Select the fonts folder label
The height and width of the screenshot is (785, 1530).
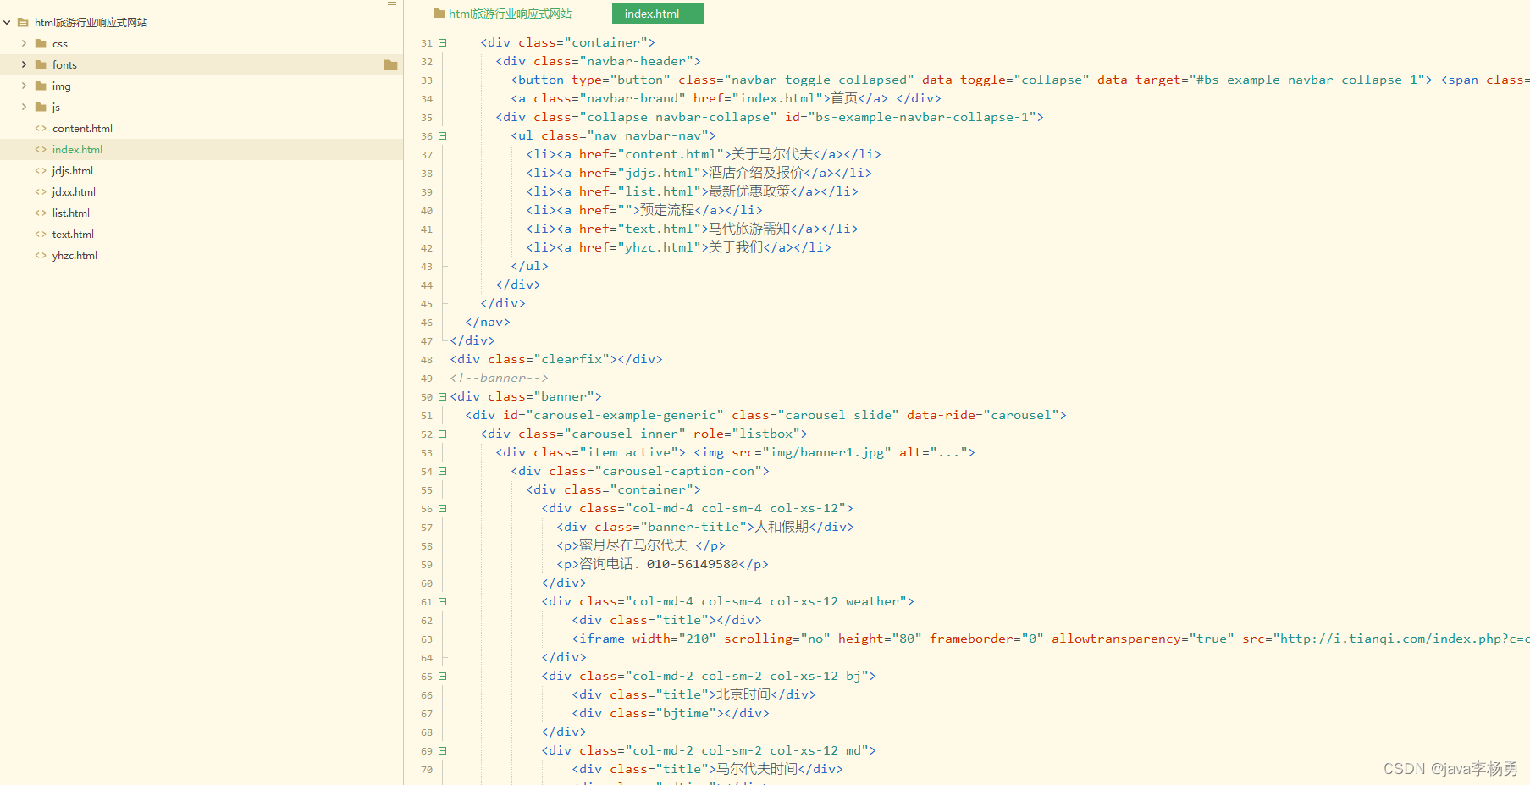coord(64,65)
